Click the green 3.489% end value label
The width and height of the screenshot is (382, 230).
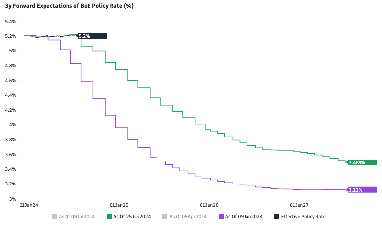tap(362, 162)
